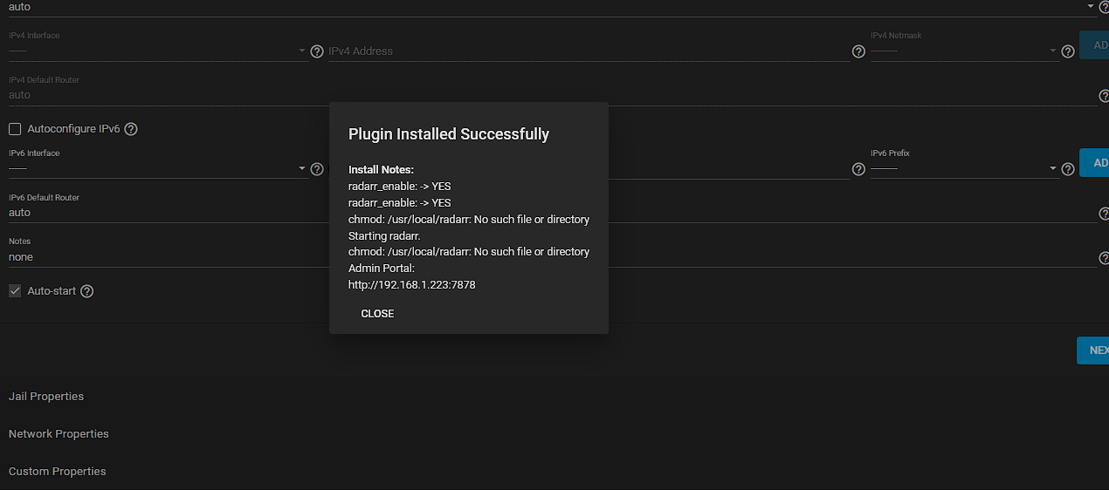
Task: Open the IPv6 Prefix dropdown
Action: [x=964, y=169]
